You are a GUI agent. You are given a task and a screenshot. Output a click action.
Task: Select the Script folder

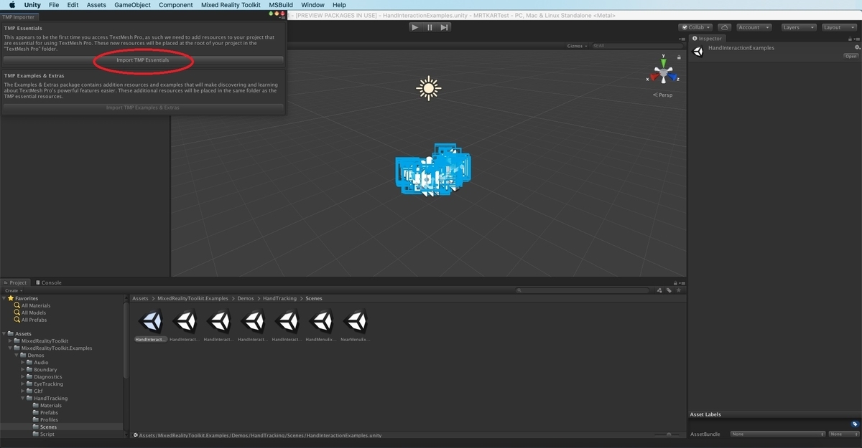[x=47, y=434]
